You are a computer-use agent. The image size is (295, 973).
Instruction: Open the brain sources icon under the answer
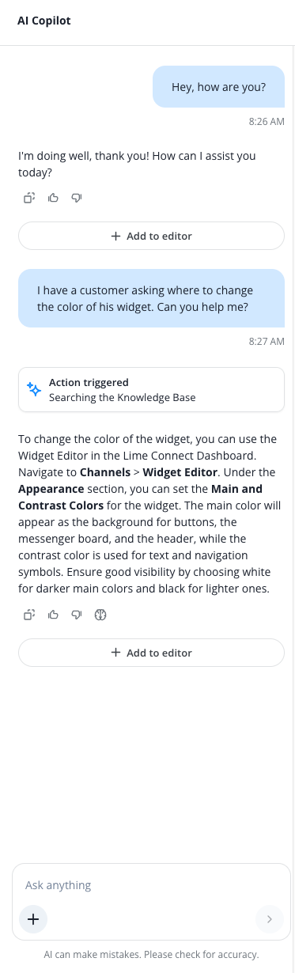click(100, 615)
